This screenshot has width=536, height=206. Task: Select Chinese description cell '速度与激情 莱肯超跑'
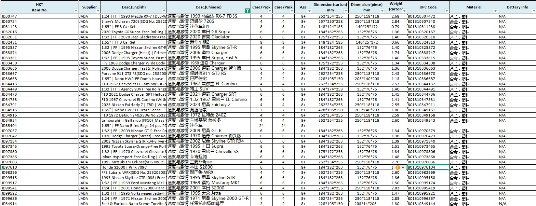point(209,157)
